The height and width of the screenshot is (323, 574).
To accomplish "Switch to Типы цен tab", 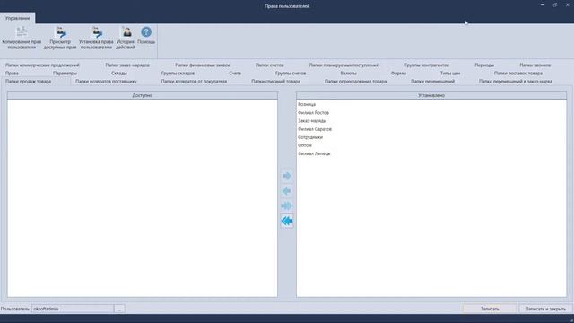I will coord(450,74).
